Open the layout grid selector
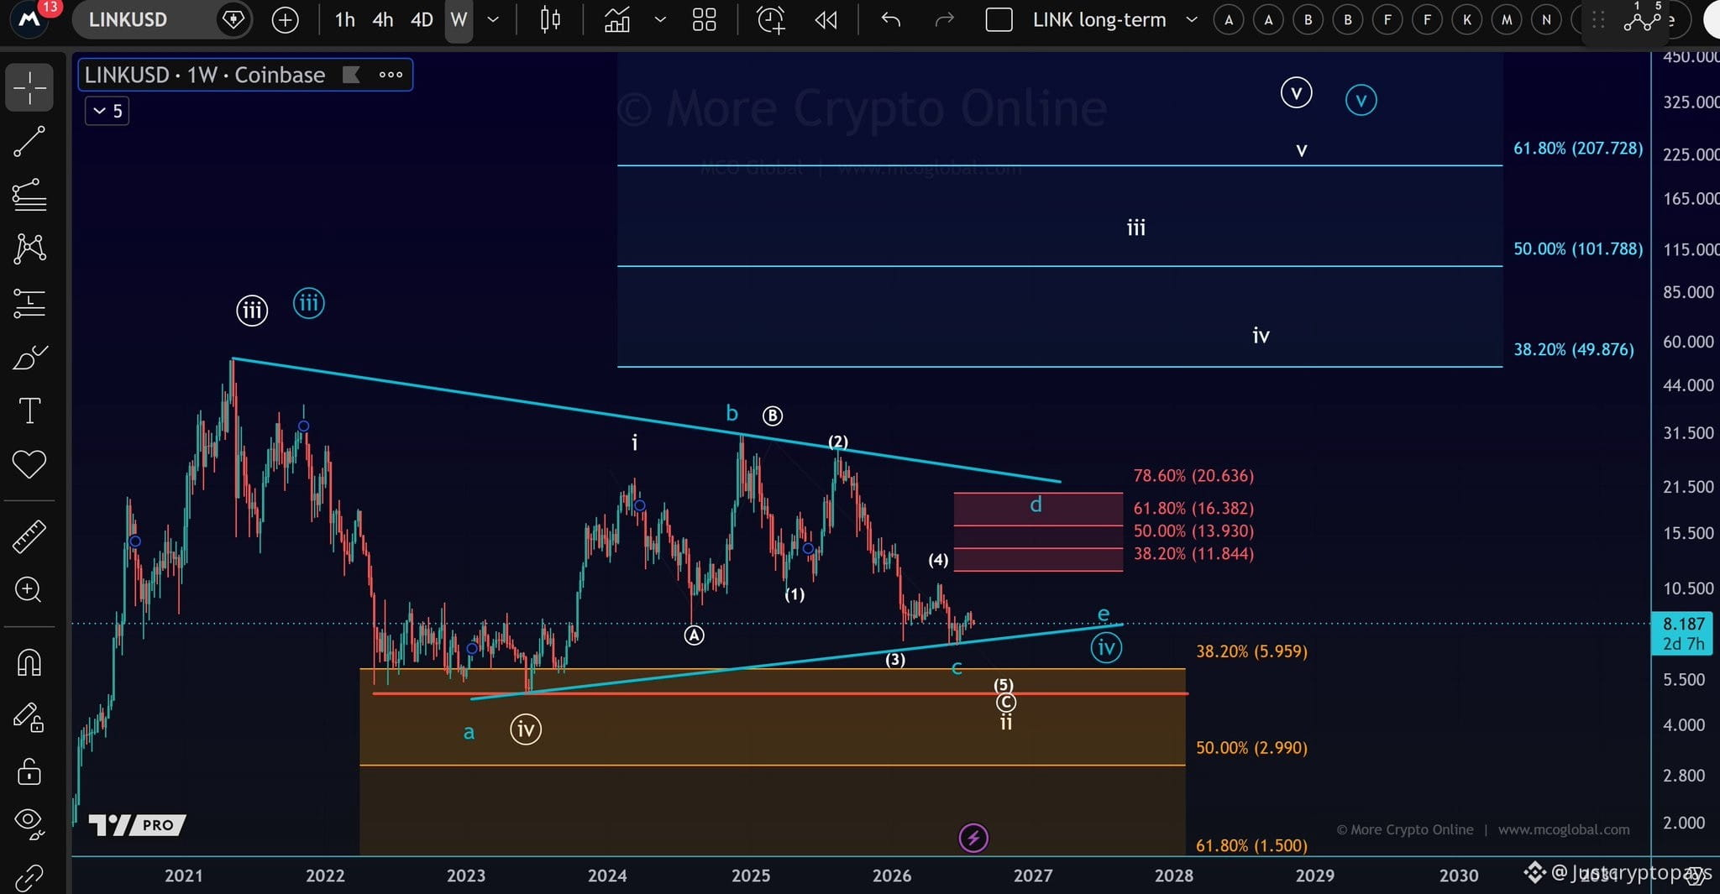Viewport: 1720px width, 894px height. (704, 20)
